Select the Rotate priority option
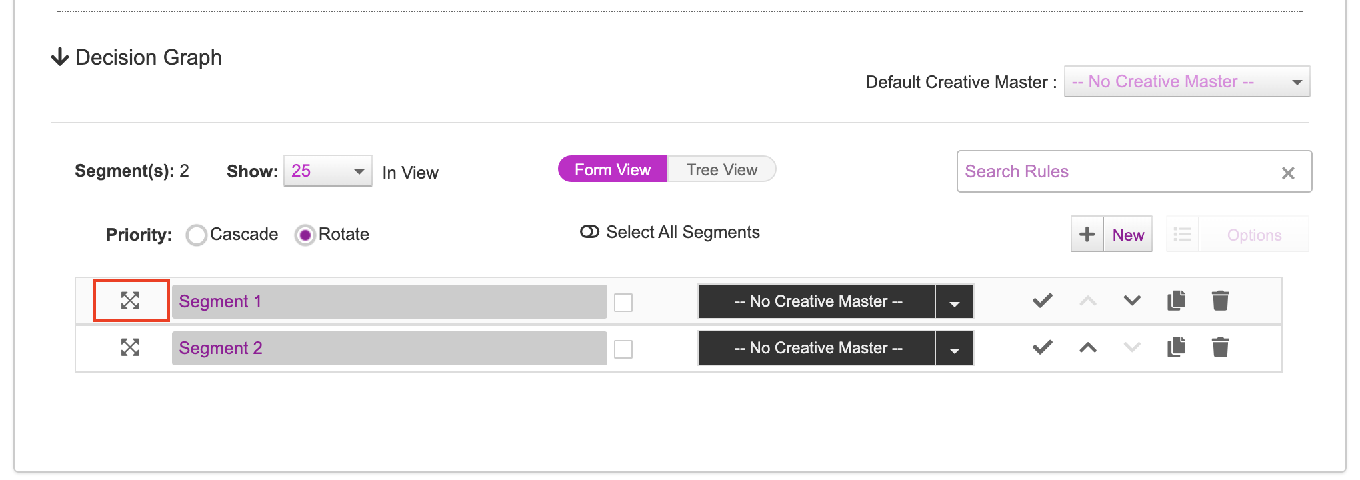The width and height of the screenshot is (1360, 480). click(x=305, y=235)
